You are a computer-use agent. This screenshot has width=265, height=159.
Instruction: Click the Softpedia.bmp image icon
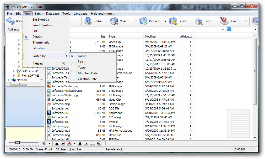point(49,104)
